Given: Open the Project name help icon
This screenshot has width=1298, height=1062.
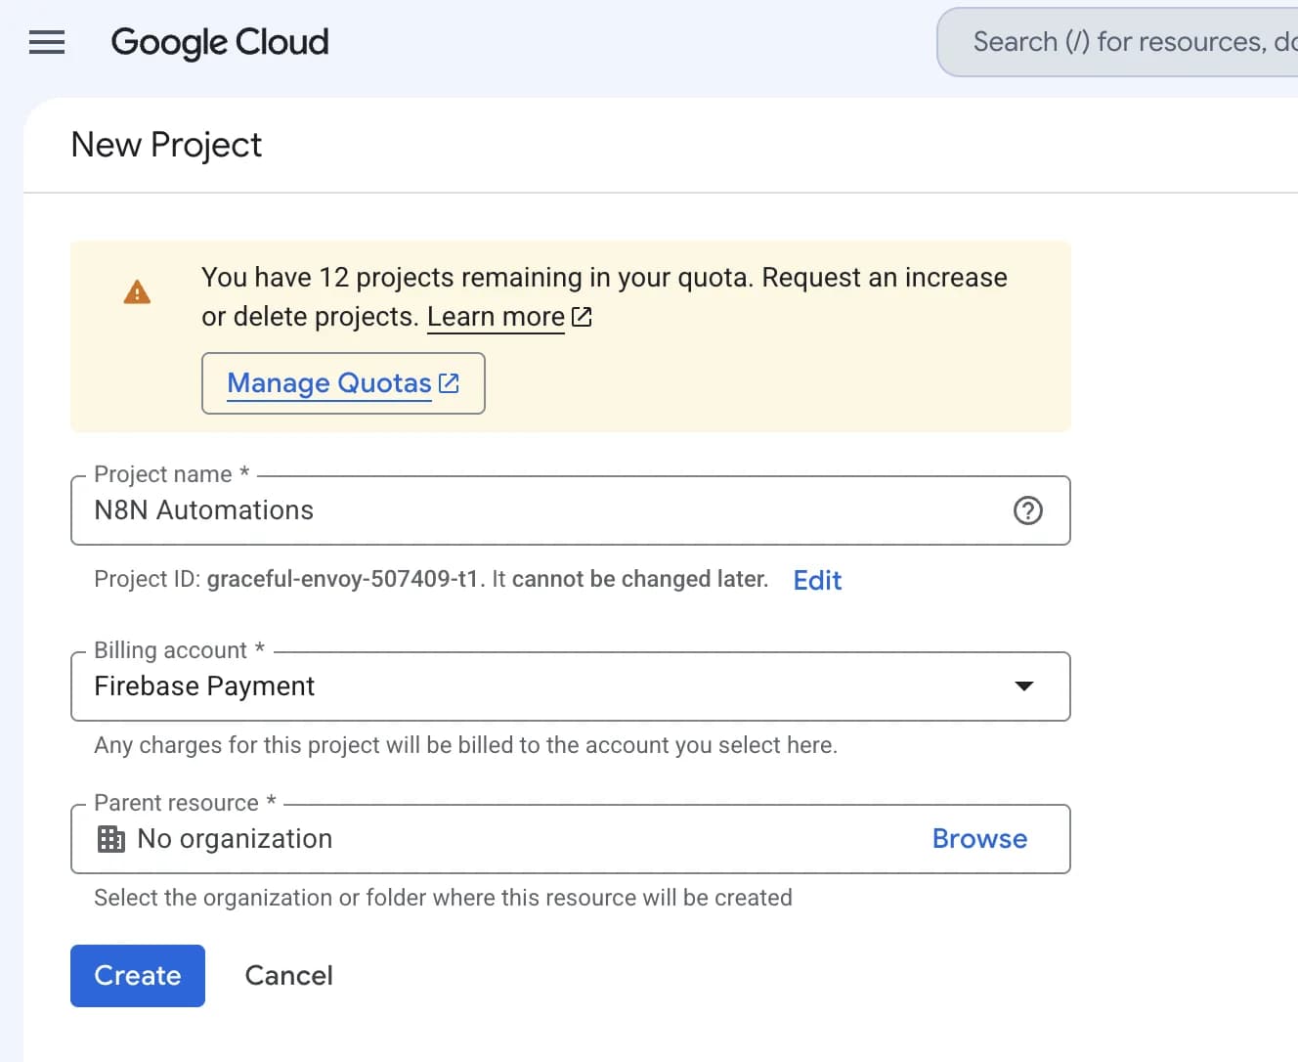Looking at the screenshot, I should tap(1027, 510).
